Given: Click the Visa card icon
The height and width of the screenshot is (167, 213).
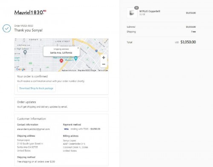Looking at the screenshot, I should [x=66, y=129].
